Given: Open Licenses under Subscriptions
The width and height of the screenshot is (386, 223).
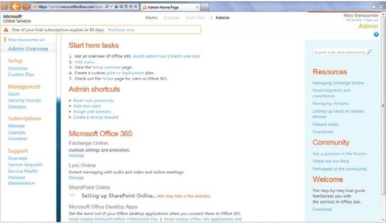Looking at the screenshot, I should click(x=16, y=133).
